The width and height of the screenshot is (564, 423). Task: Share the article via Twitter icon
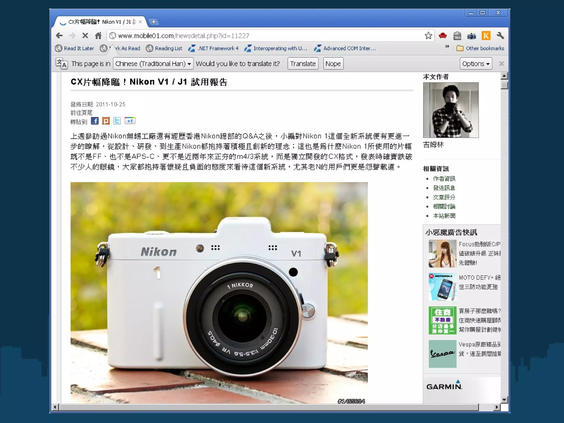point(117,121)
